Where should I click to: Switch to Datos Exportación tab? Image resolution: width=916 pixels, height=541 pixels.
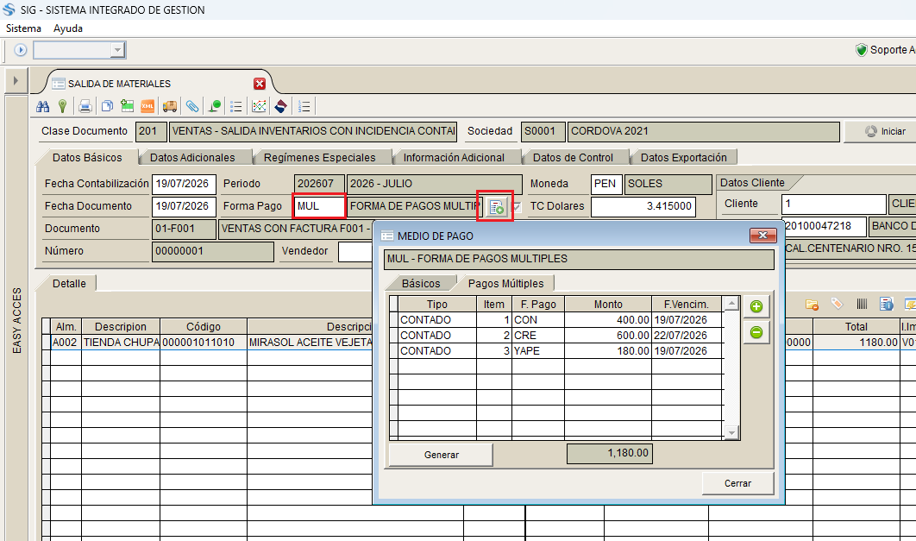point(683,157)
